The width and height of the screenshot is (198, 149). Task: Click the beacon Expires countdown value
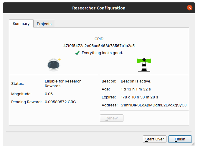coord(139,97)
